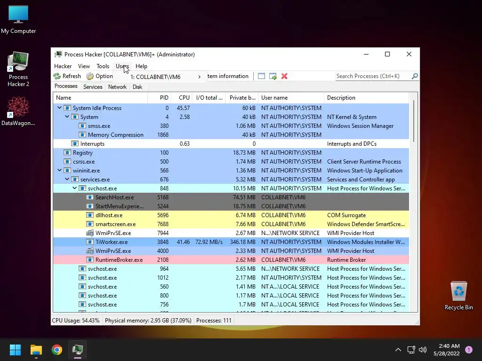Image resolution: width=482 pixels, height=361 pixels.
Task: Switch to the Disk tab
Action: point(137,87)
